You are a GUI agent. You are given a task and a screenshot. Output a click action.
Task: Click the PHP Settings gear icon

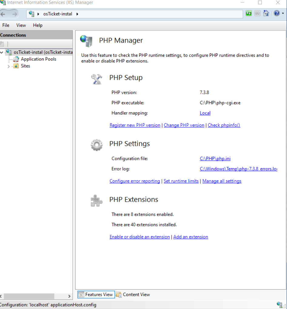pos(96,145)
